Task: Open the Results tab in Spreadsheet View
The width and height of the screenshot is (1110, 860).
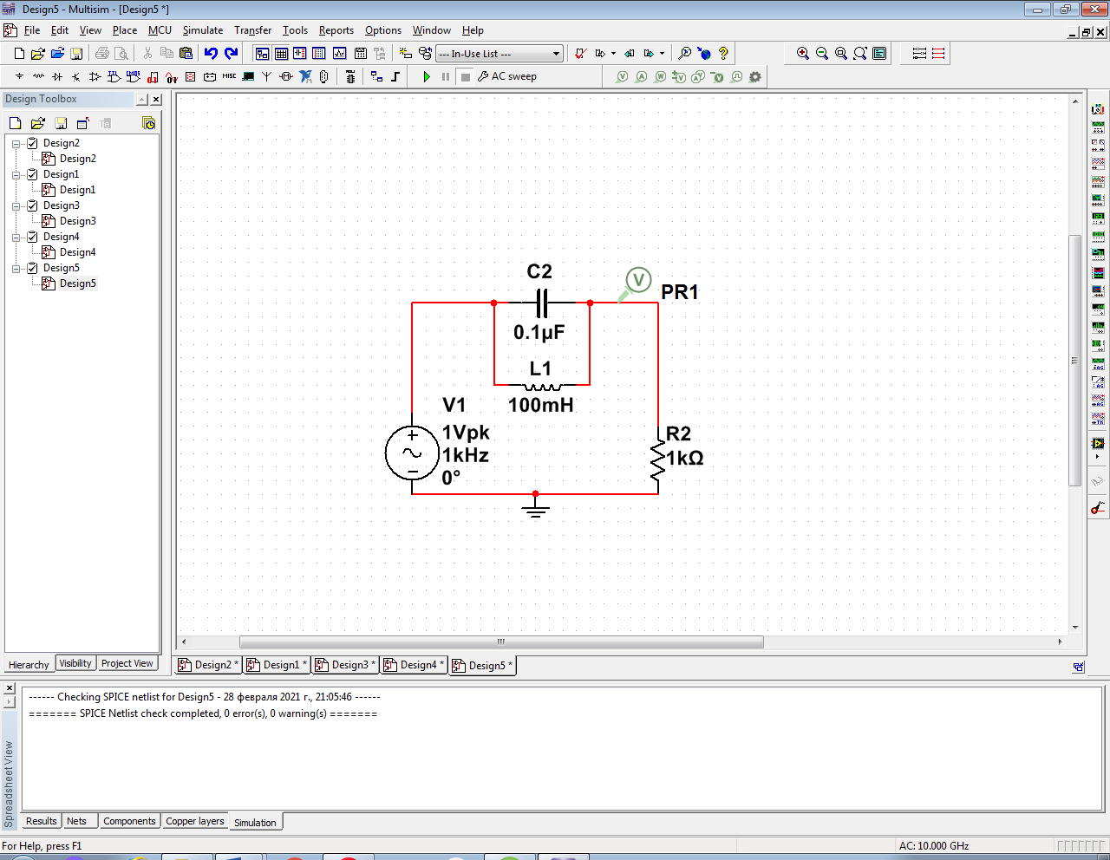Action: [41, 821]
